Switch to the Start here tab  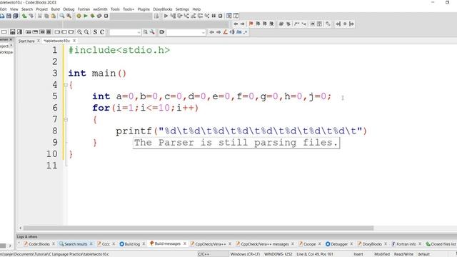(x=26, y=41)
